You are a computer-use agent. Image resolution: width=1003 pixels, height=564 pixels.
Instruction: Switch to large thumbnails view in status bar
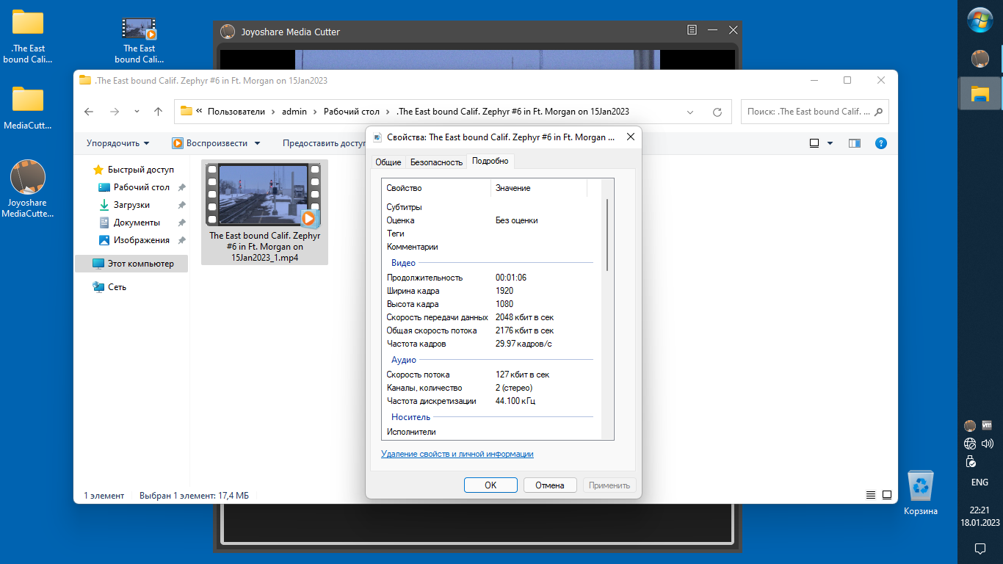pyautogui.click(x=887, y=496)
